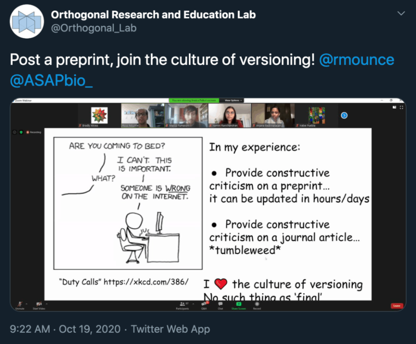Expand View Options dropdown

coord(233,100)
